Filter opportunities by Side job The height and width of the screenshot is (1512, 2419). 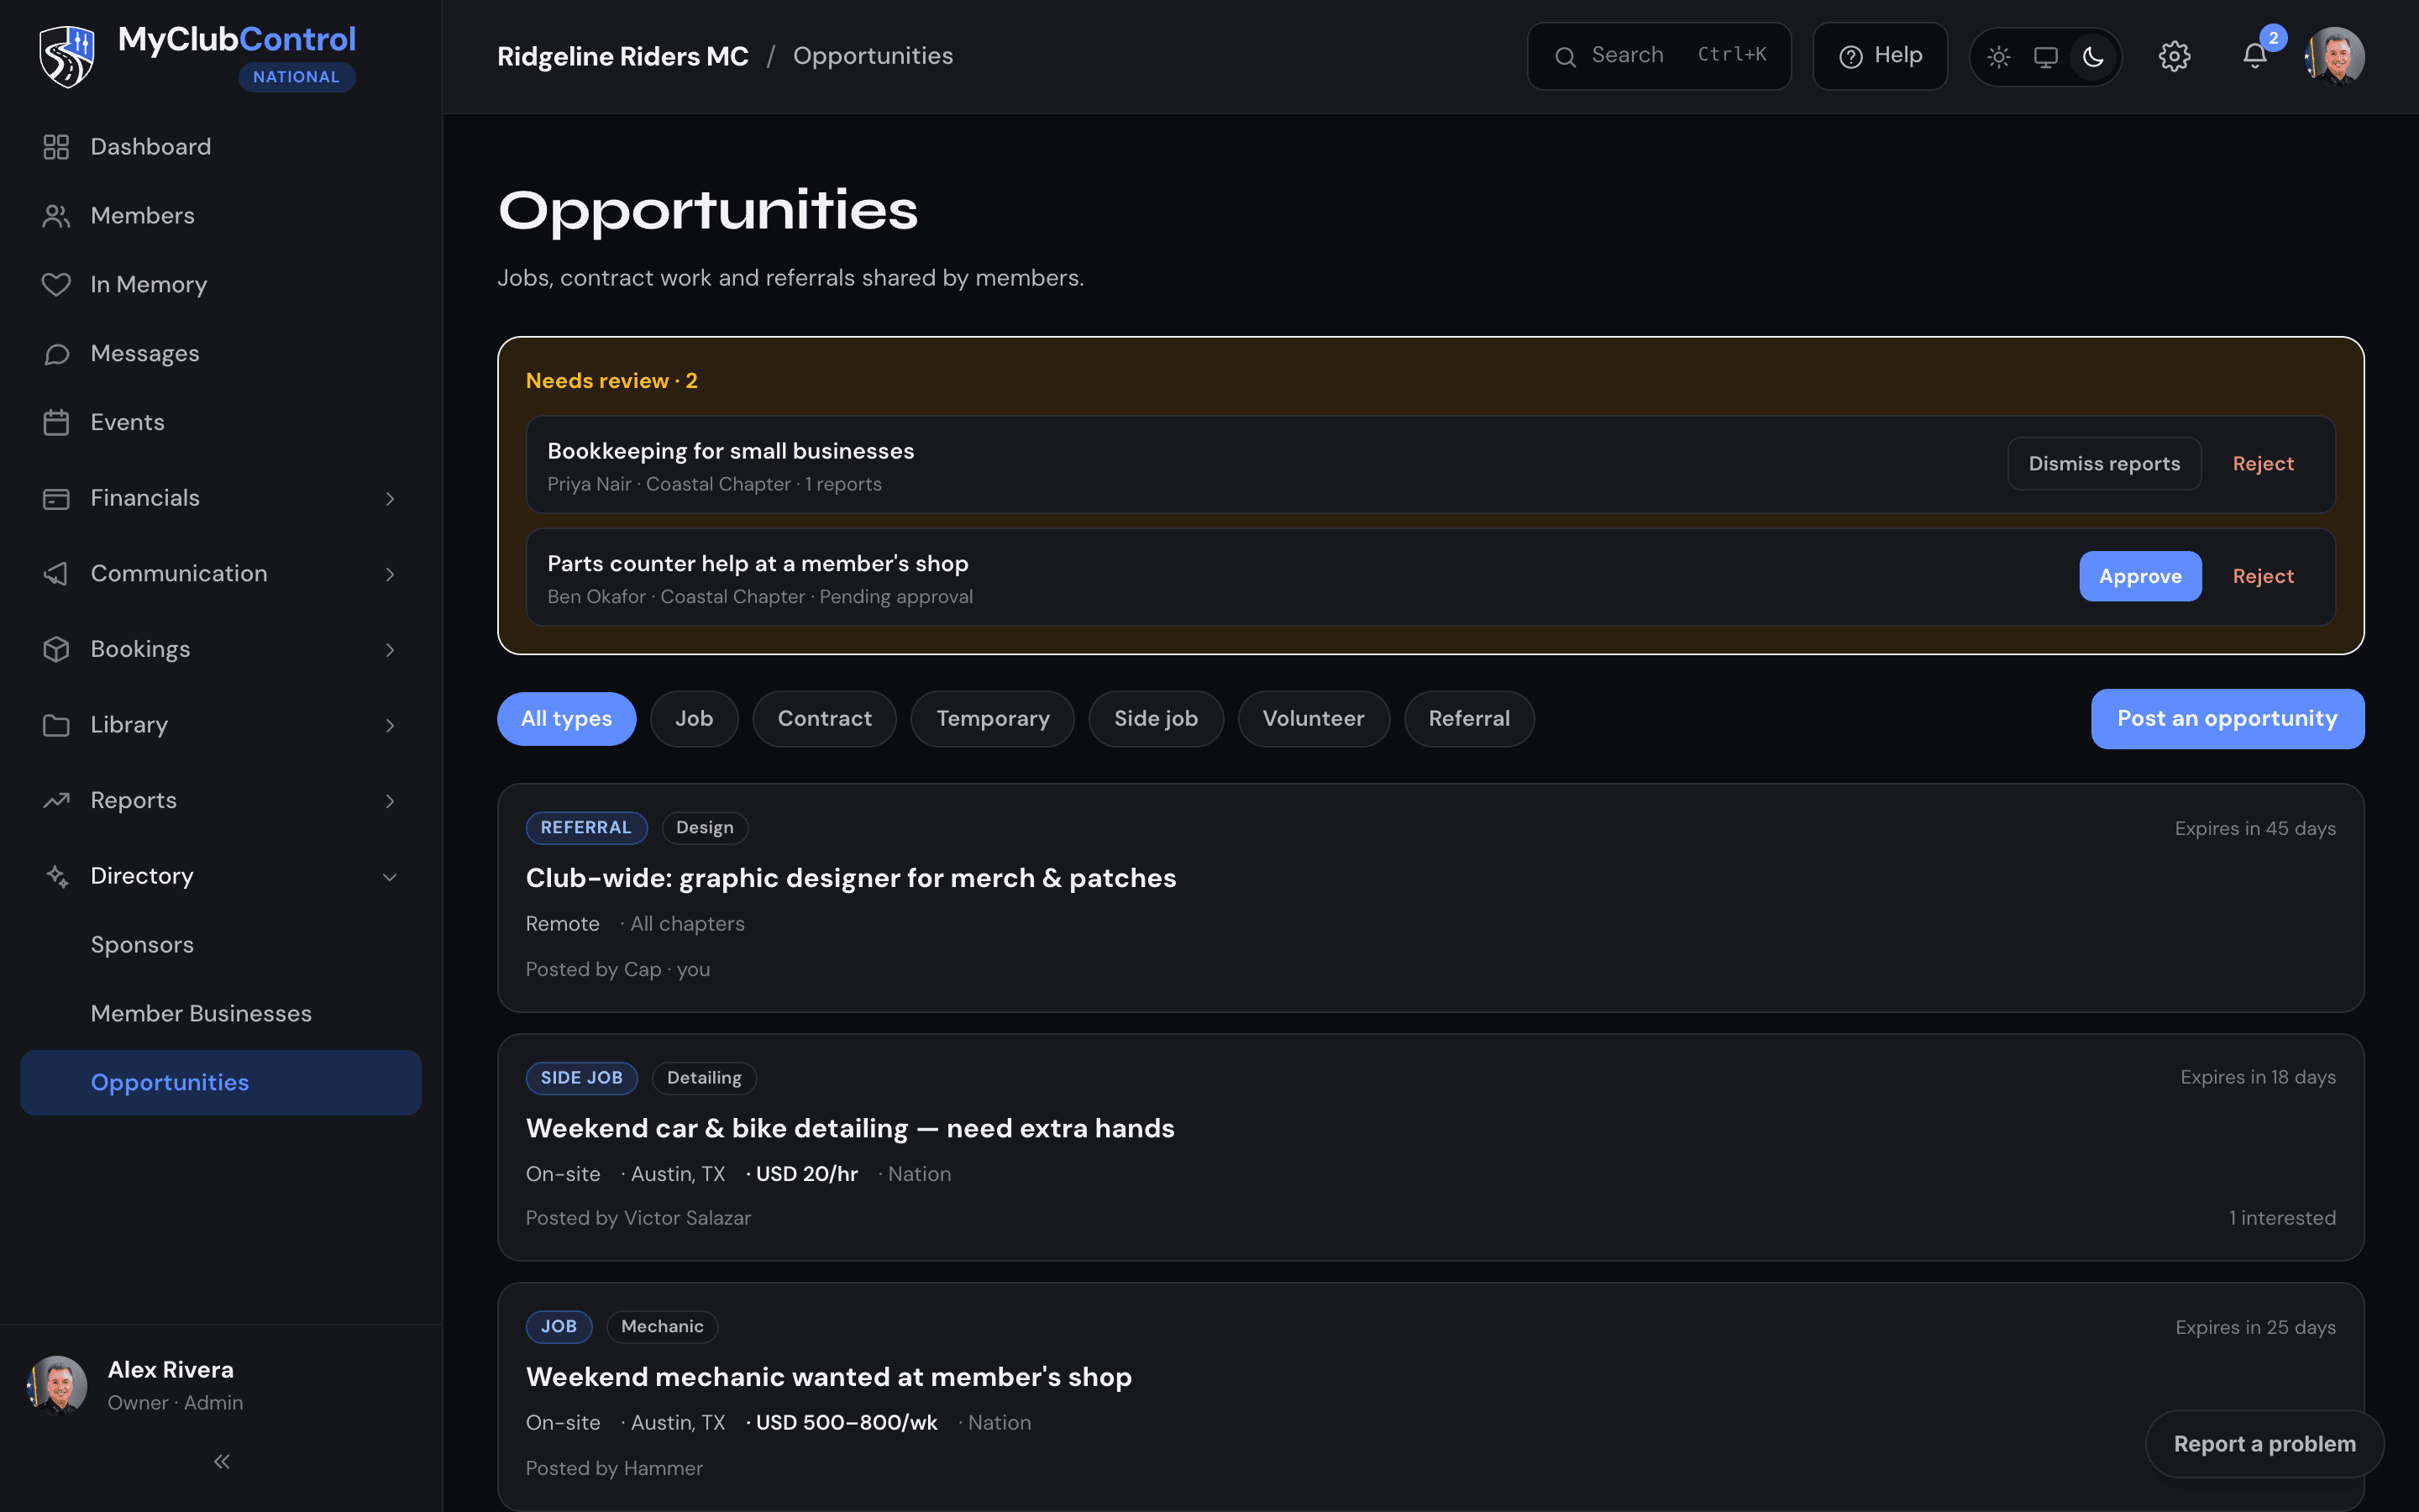[1156, 719]
